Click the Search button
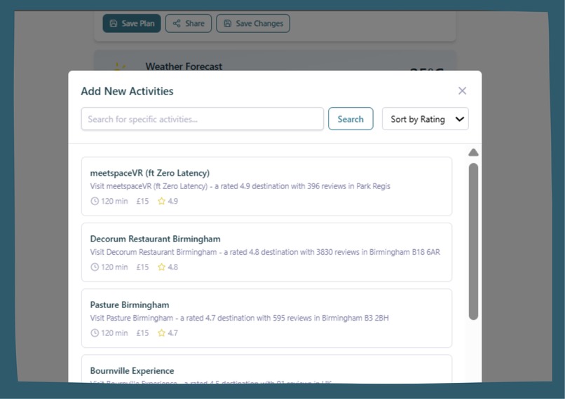Viewport: 565px width, 399px height. click(x=350, y=119)
